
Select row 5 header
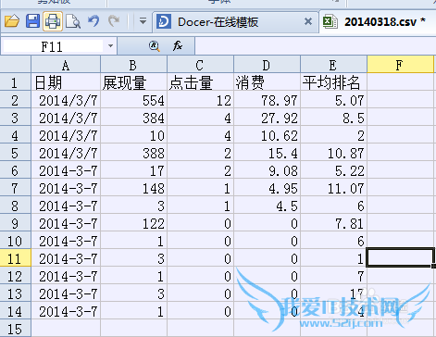16,153
